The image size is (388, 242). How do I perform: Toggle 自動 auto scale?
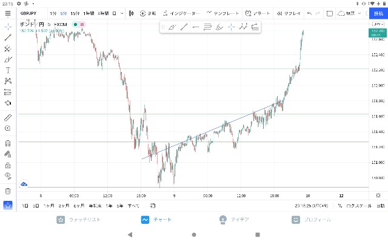click(x=380, y=206)
